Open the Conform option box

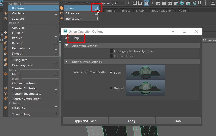tap(56, 27)
